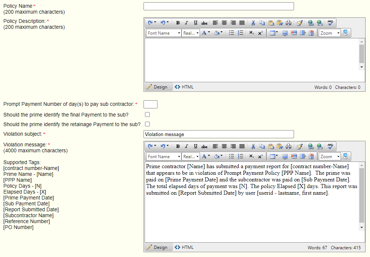Click the Policy Name text field

(218, 6)
